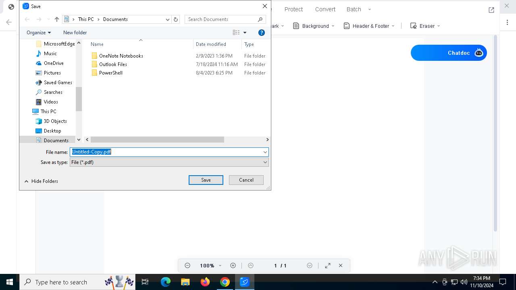Refresh the Documents folder listing
The width and height of the screenshot is (516, 290).
[x=176, y=19]
